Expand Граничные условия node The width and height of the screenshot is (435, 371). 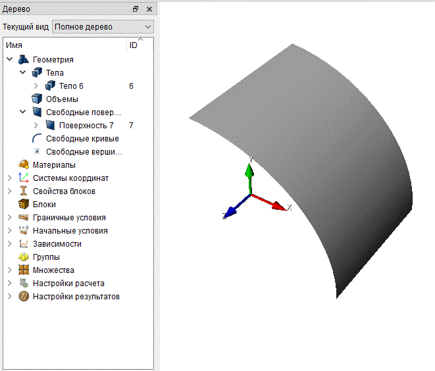[10, 217]
